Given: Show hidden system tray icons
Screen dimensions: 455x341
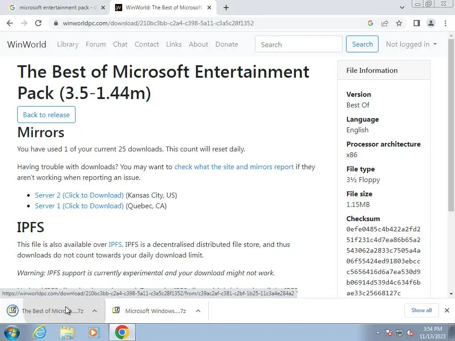Looking at the screenshot, I should pos(378,333).
